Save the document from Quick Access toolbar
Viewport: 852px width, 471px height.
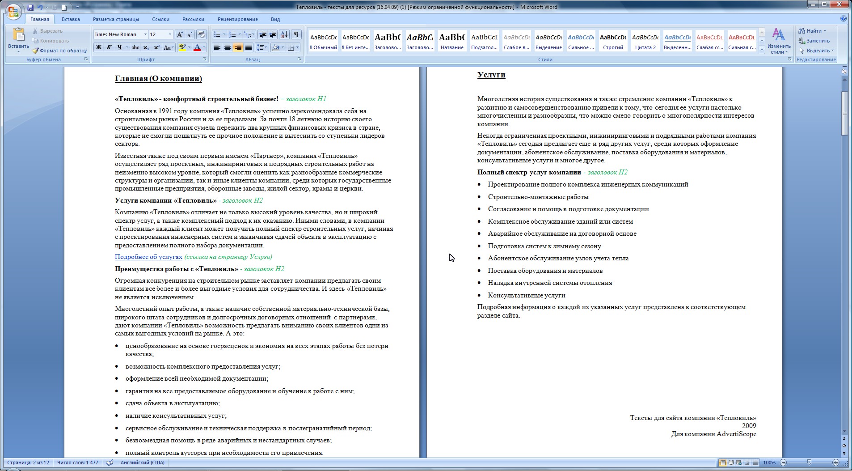(x=30, y=8)
